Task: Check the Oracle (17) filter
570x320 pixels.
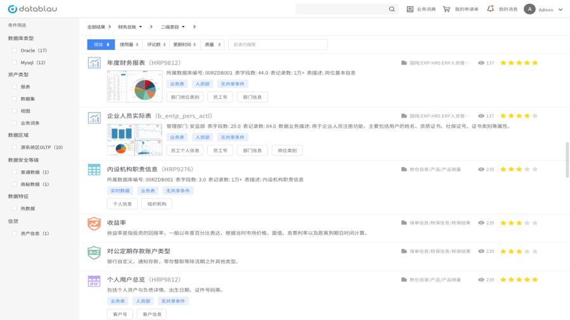Action: [14, 51]
